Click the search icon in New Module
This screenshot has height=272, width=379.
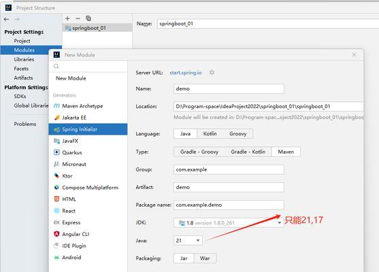pos(56,66)
